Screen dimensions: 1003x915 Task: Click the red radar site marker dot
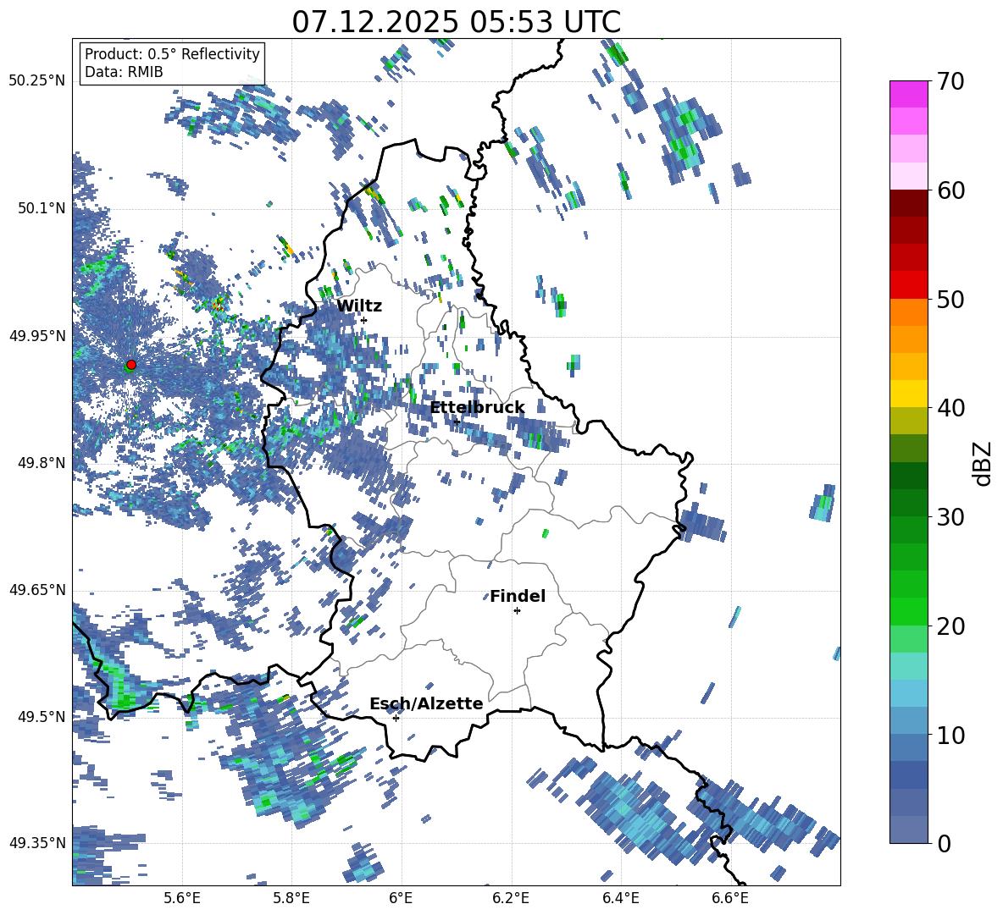coord(131,365)
